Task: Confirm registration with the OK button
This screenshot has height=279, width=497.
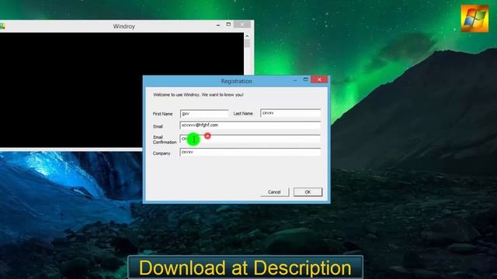Action: tap(308, 192)
